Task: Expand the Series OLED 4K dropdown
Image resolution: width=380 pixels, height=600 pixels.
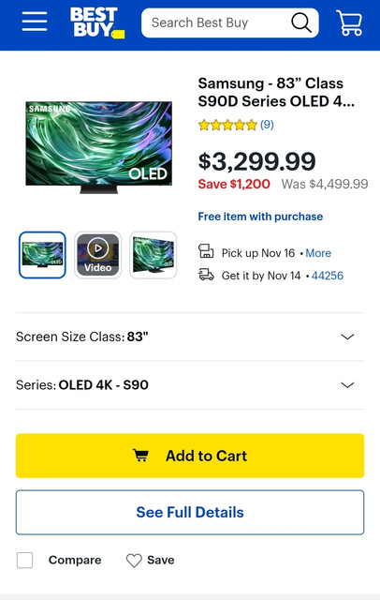Action: [190, 385]
